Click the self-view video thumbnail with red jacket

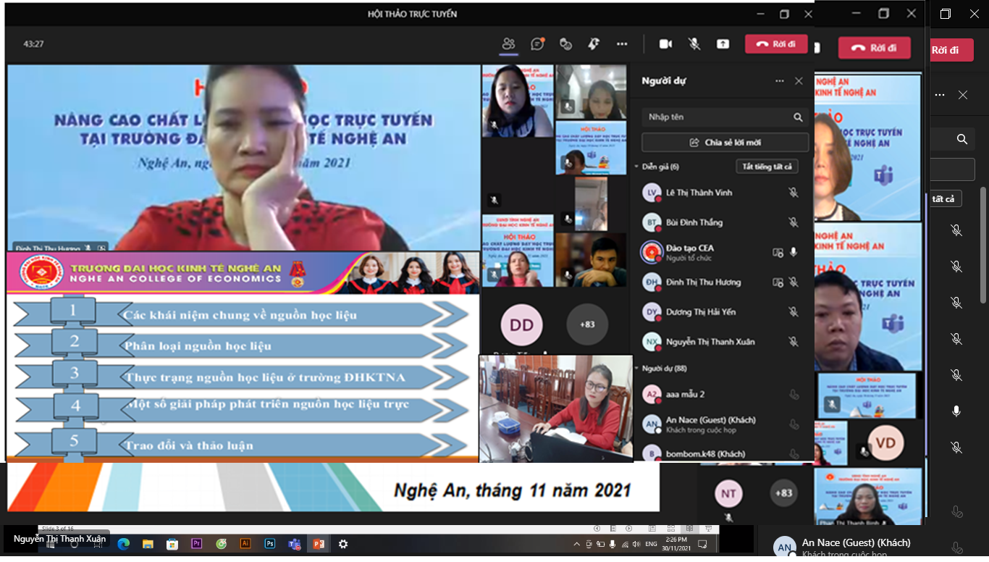coord(556,408)
